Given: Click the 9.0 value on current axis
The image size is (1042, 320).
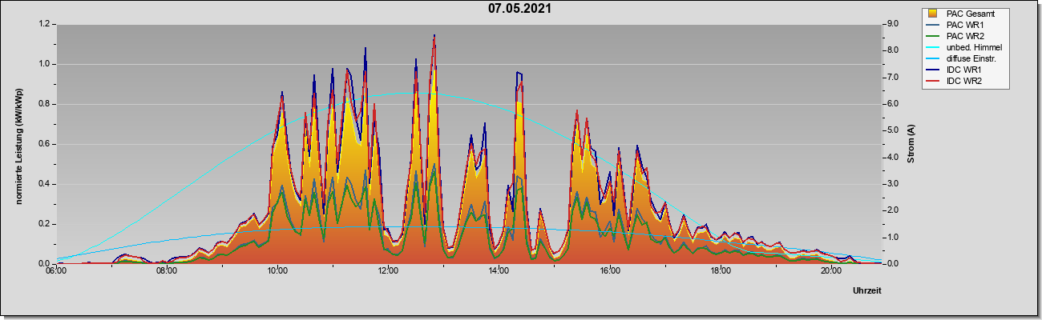Looking at the screenshot, I should 893,24.
